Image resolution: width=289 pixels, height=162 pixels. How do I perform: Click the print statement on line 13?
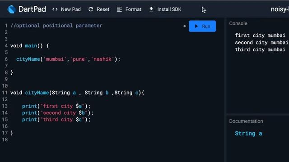56,106
